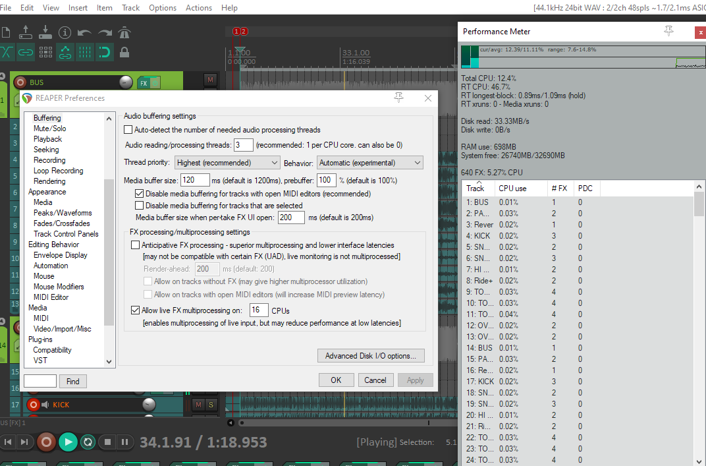706x466 pixels.
Task: Click the New Project toolbar icon
Action: pyautogui.click(x=6, y=32)
